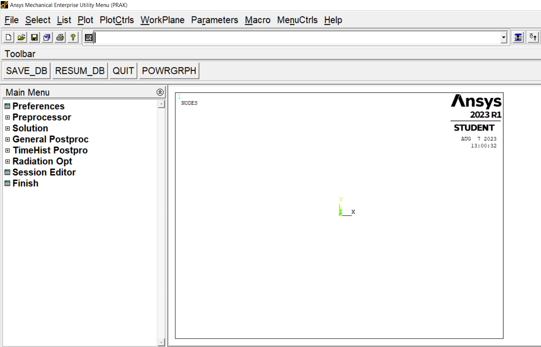
Task: Click the Raise Hidden windows icon
Action: tap(518, 37)
